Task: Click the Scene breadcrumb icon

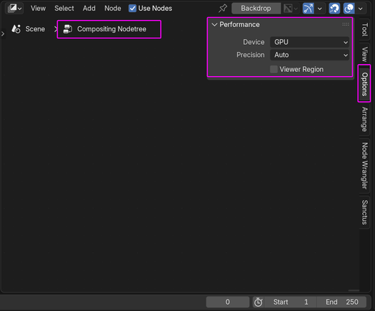Action: 16,29
